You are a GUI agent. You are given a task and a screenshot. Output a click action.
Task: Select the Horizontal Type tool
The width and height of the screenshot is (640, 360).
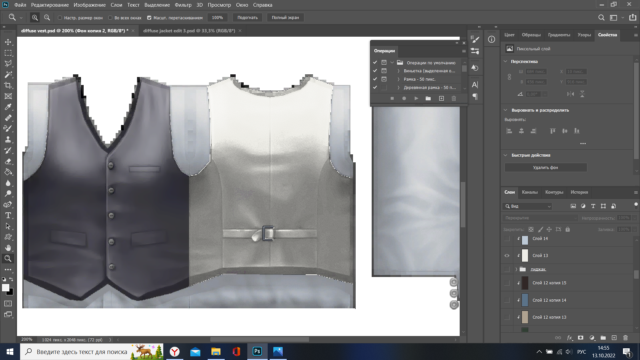click(8, 215)
